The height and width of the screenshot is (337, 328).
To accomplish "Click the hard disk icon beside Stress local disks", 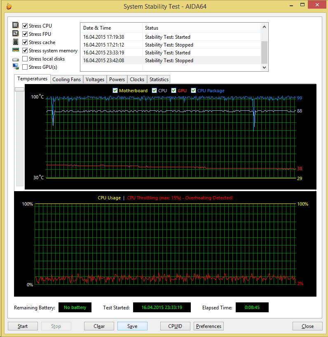I will click(16, 59).
